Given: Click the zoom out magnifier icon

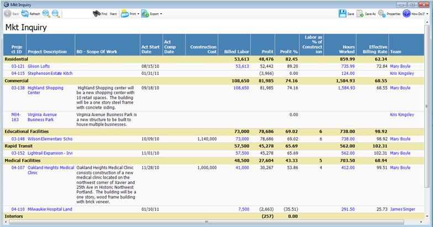Looking at the screenshot, I should 55,13.
